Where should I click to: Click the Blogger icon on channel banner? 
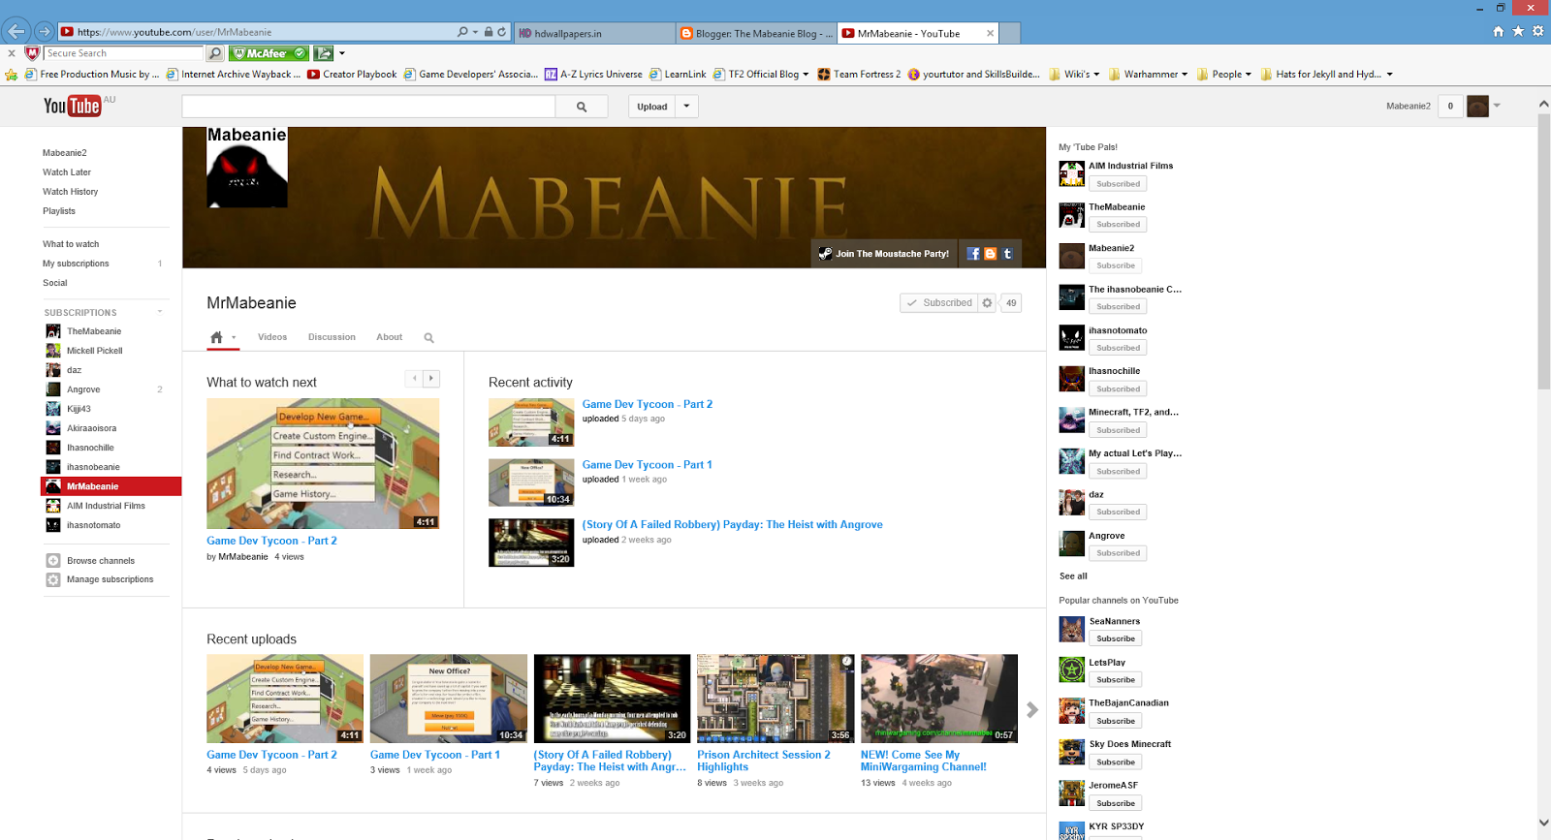click(991, 254)
